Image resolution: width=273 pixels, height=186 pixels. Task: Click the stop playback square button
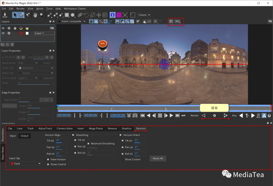tap(160, 116)
